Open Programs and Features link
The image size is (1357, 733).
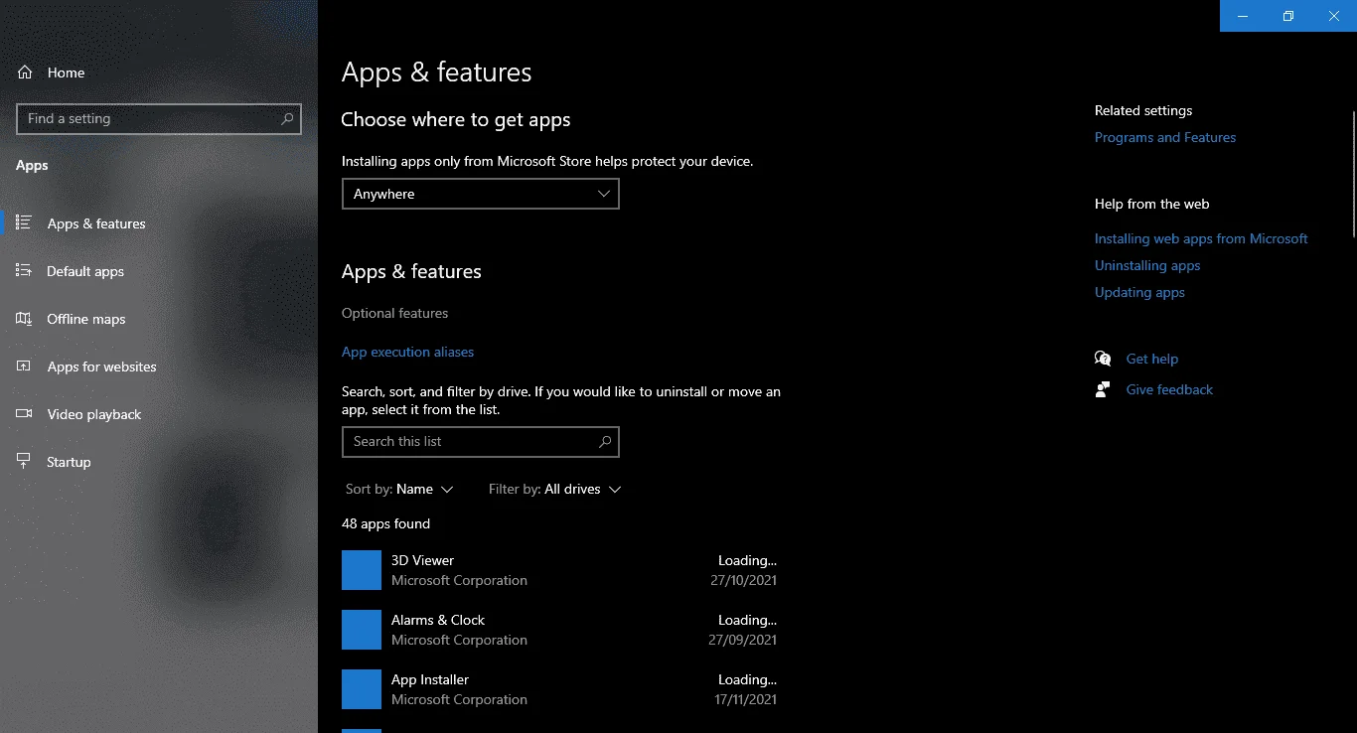click(x=1165, y=137)
